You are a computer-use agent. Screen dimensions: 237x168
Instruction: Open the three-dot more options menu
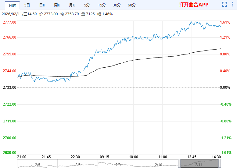(233, 5)
